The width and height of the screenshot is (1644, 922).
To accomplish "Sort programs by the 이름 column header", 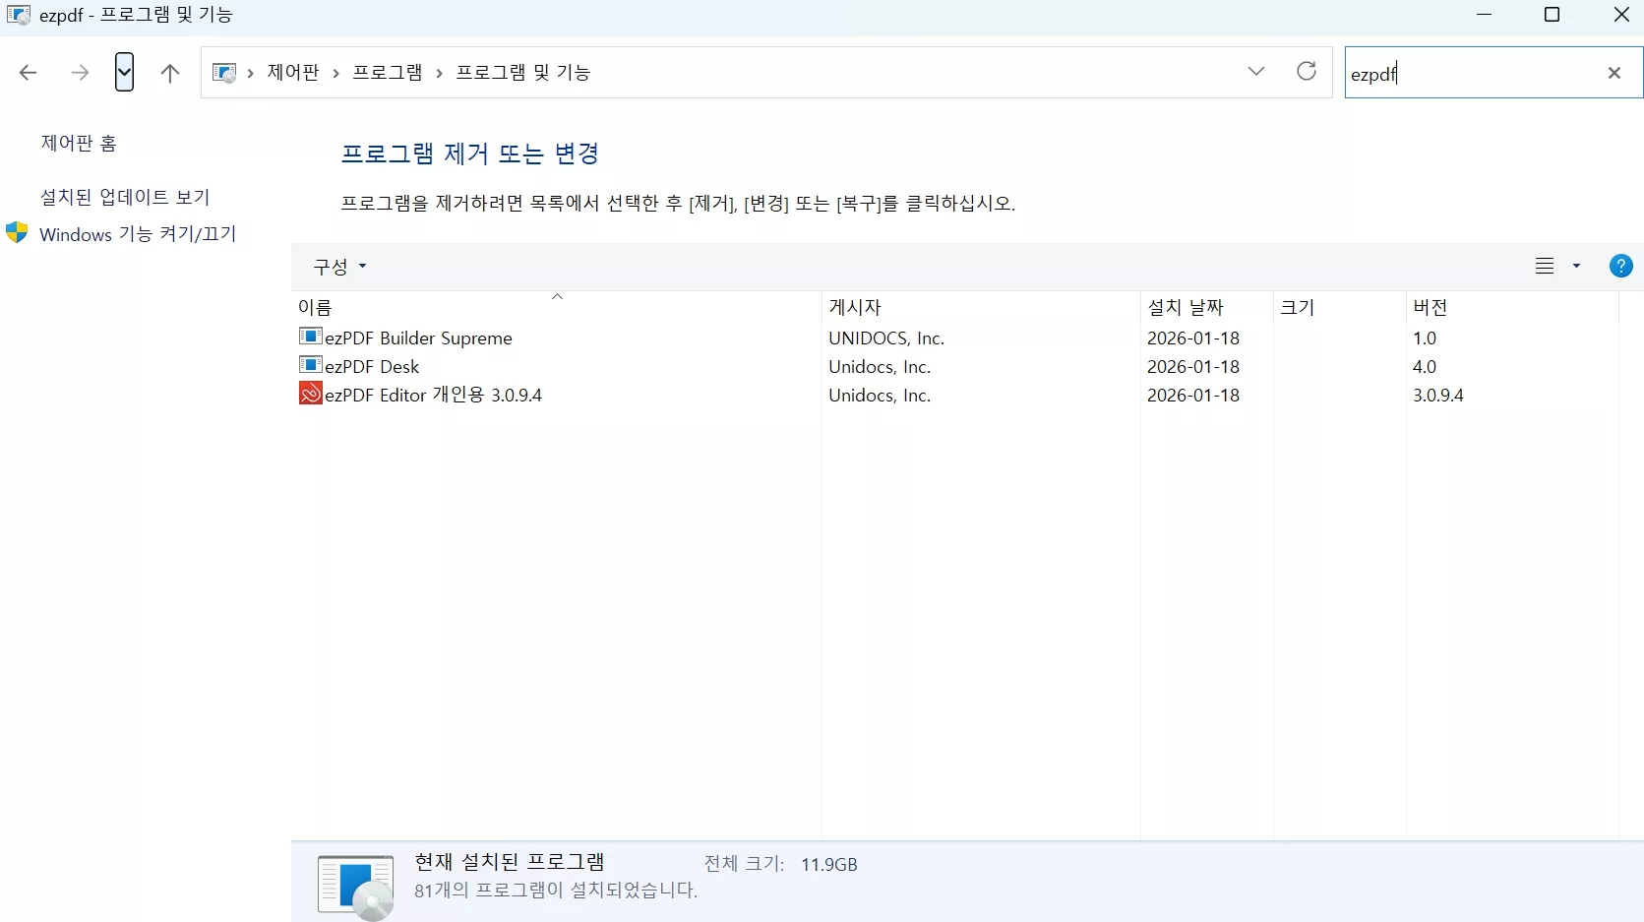I will (x=315, y=307).
